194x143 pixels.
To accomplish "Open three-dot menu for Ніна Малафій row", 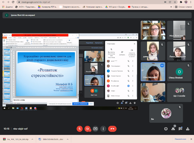I will 133,86.
